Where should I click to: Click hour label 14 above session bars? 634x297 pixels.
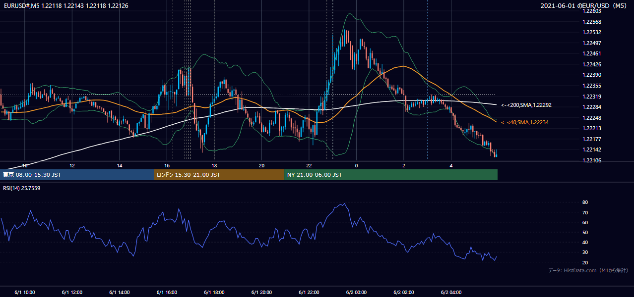tap(120, 165)
